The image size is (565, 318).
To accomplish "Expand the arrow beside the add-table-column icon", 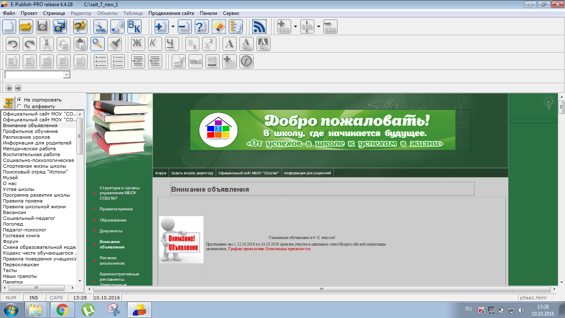I will pyautogui.click(x=295, y=26).
